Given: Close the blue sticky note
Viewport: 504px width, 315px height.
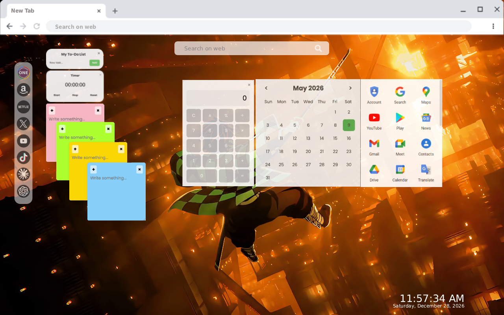Looking at the screenshot, I should click(x=139, y=169).
